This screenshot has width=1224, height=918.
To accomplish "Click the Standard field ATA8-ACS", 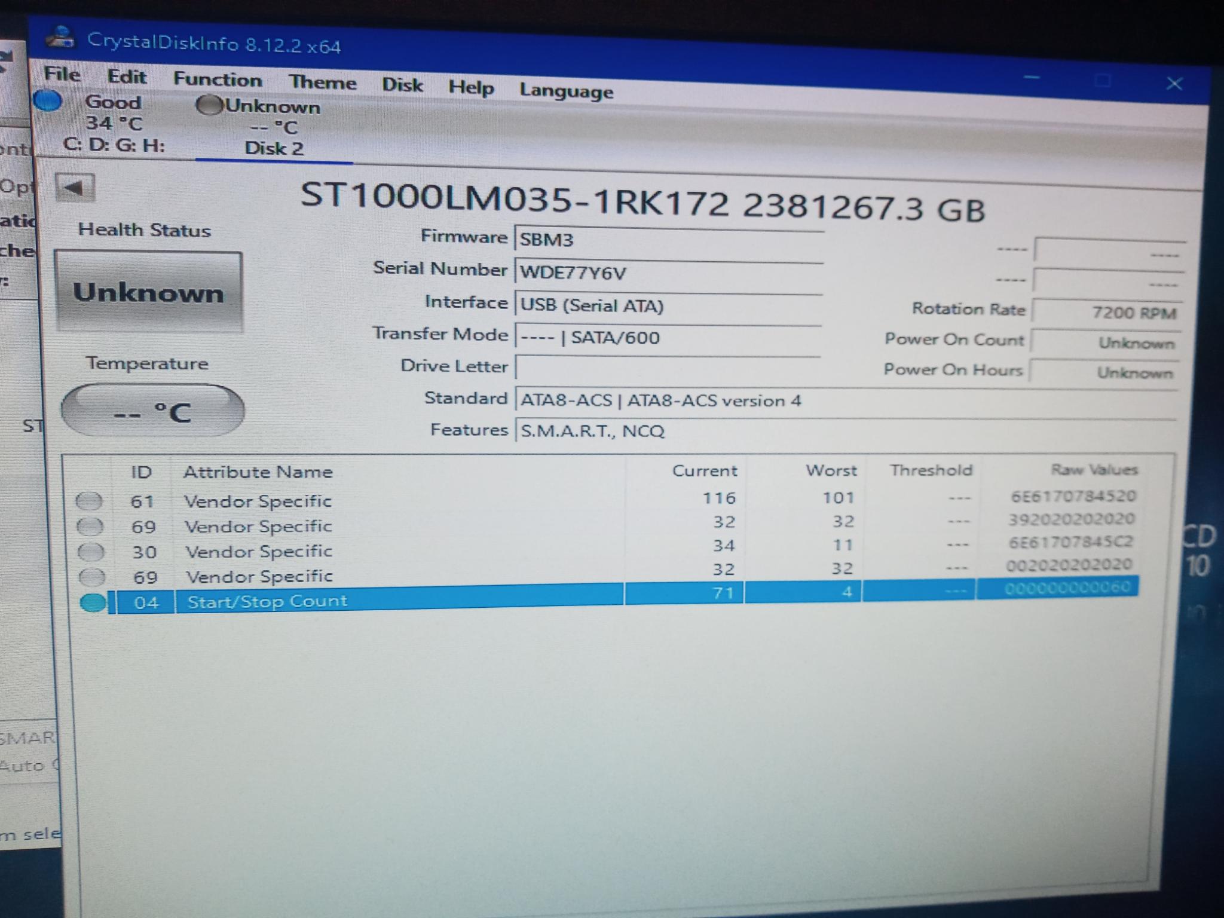I will pyautogui.click(x=845, y=400).
